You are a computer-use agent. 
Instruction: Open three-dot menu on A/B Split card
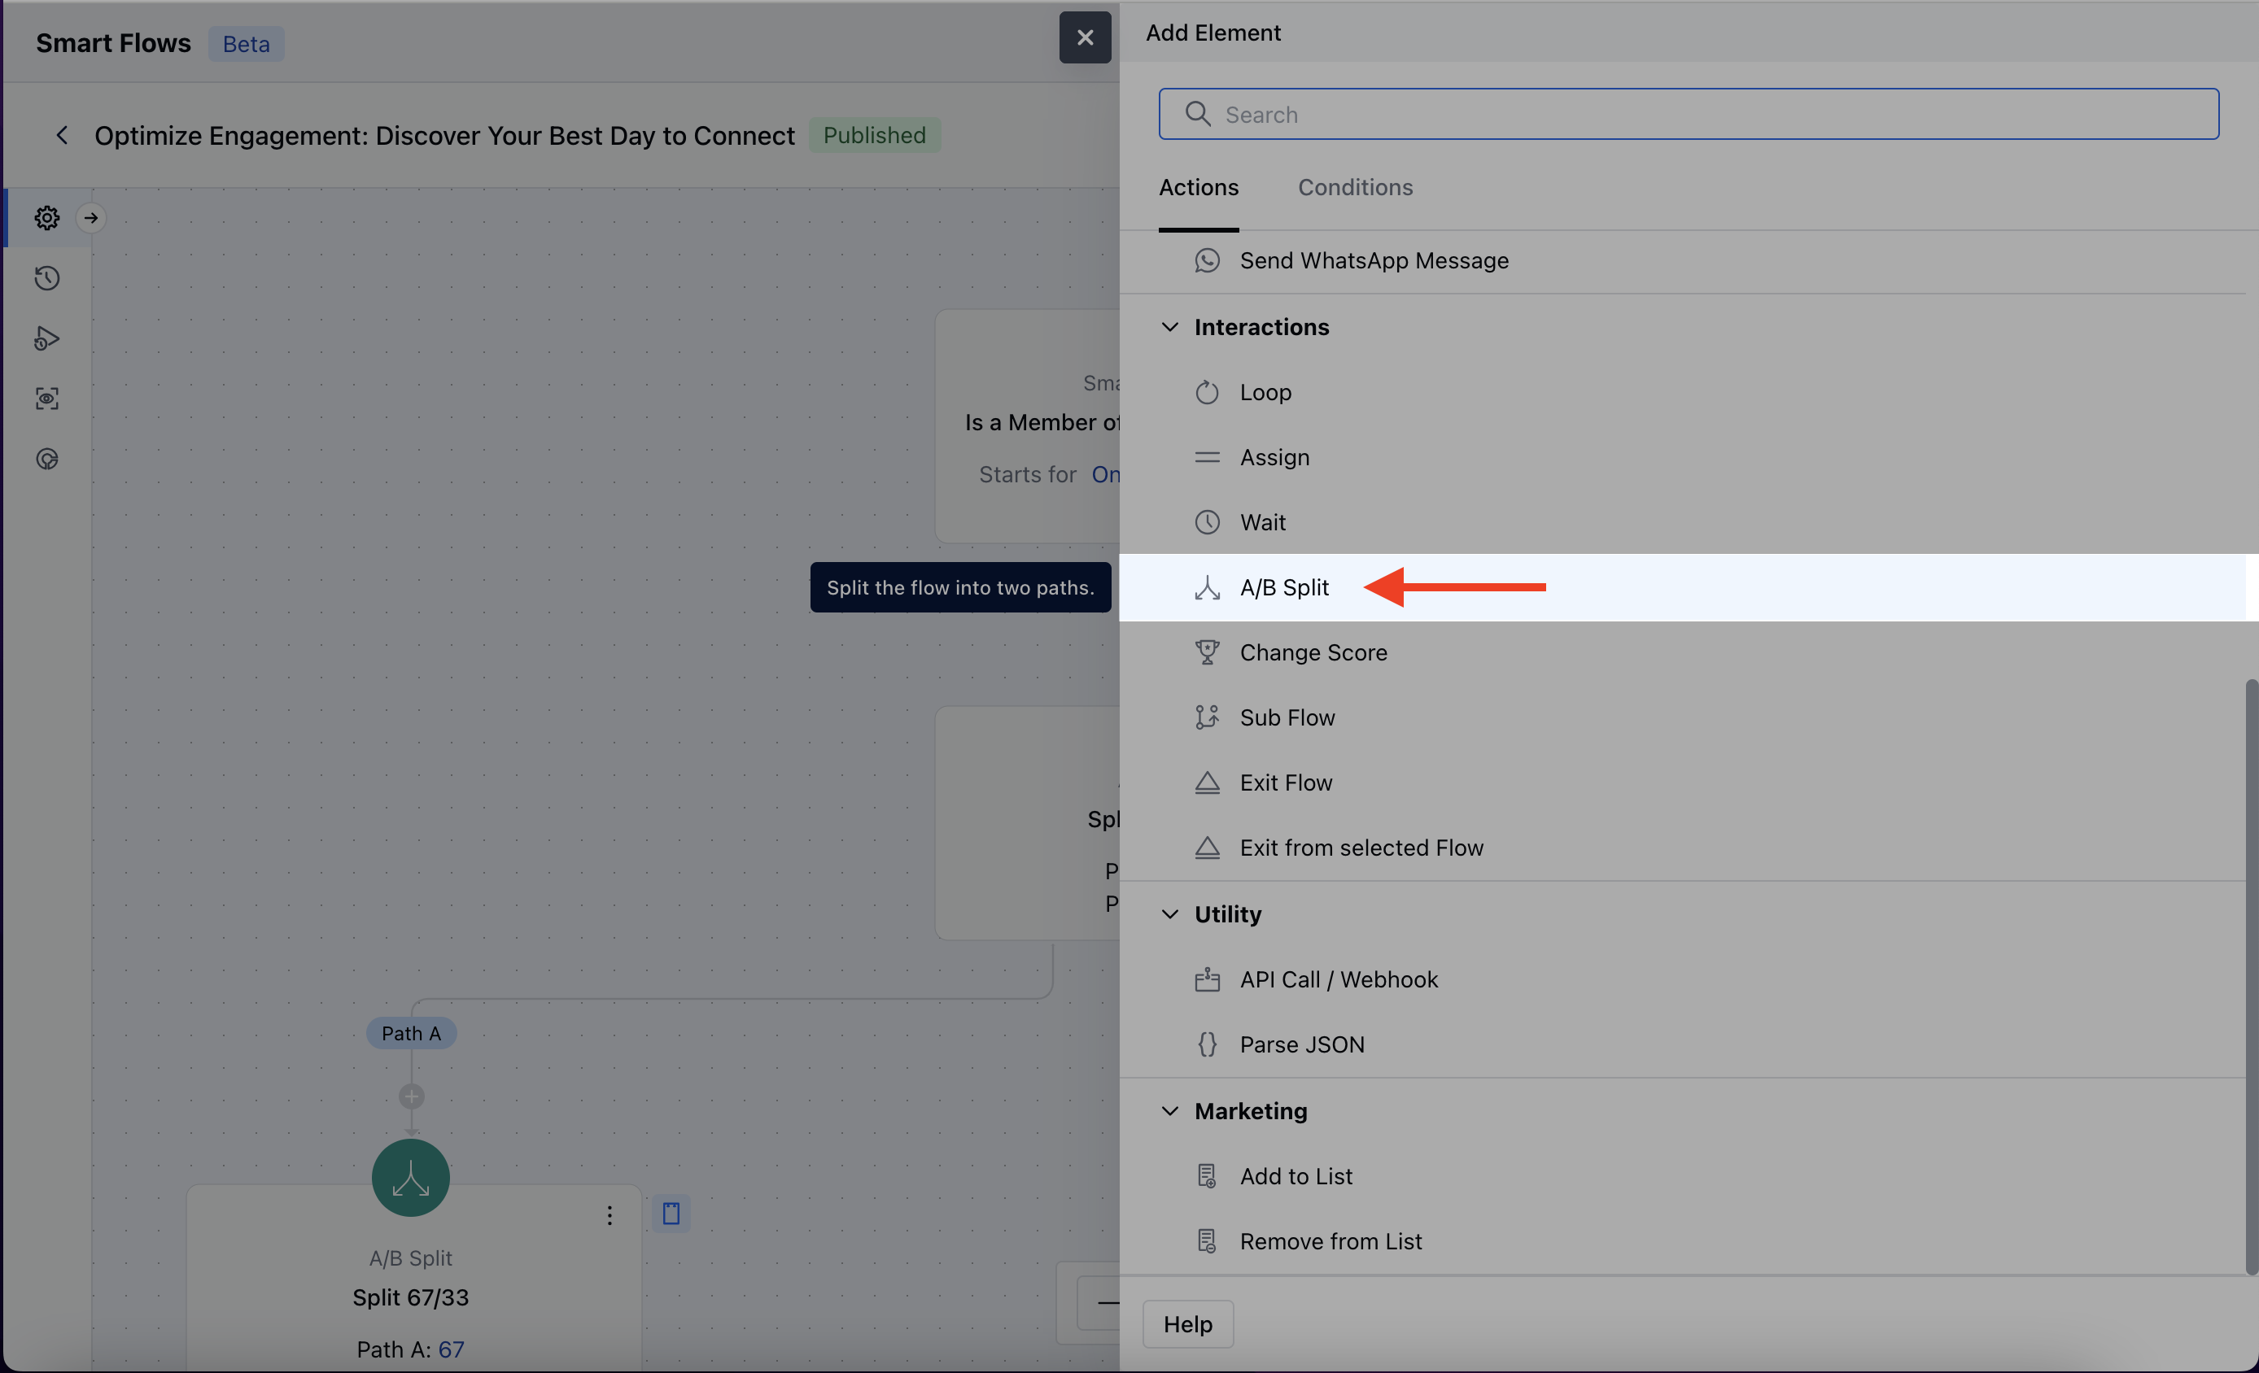coord(609,1215)
